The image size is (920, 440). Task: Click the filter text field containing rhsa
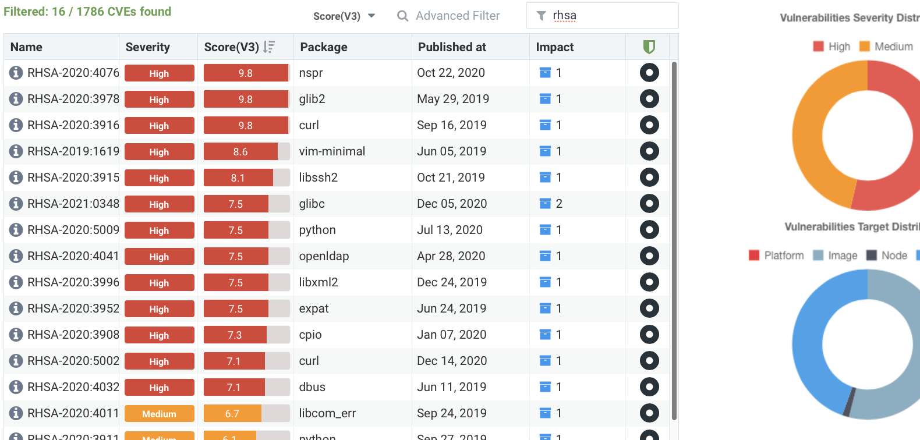pyautogui.click(x=611, y=16)
